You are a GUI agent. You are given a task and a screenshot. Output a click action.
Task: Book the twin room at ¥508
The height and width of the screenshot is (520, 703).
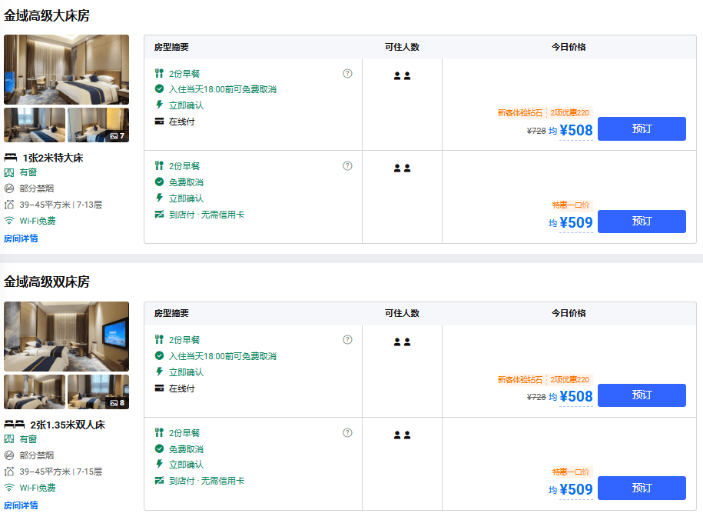point(642,395)
